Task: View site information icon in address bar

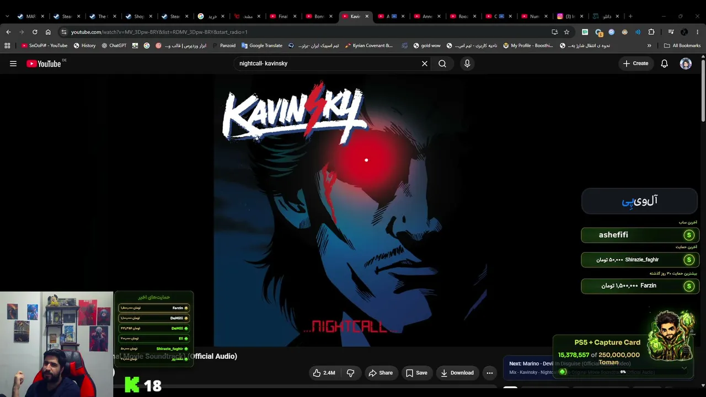Action: (64, 32)
